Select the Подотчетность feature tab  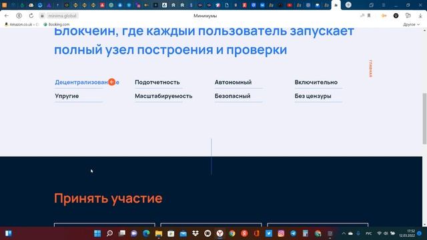[157, 82]
